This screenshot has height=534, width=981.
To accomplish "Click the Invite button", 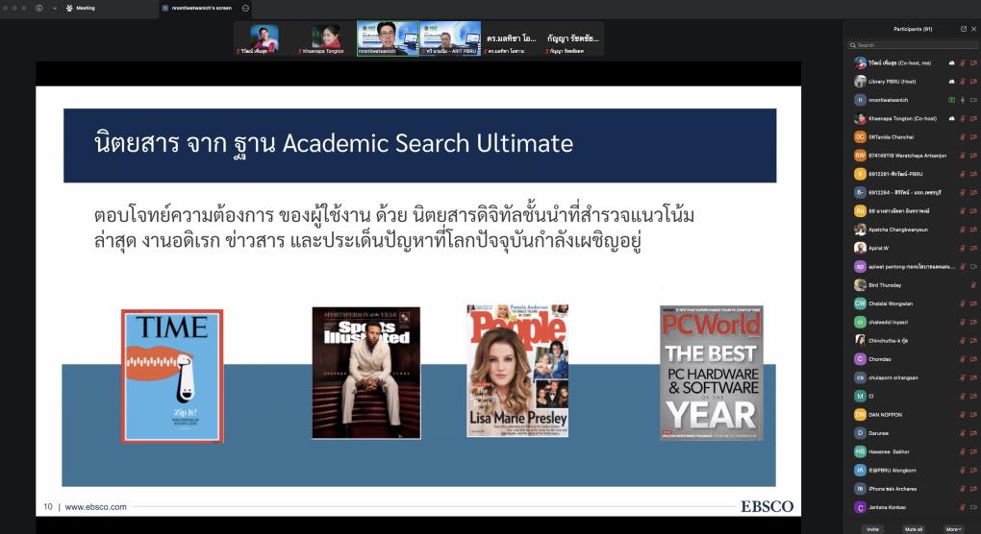I will (872, 529).
